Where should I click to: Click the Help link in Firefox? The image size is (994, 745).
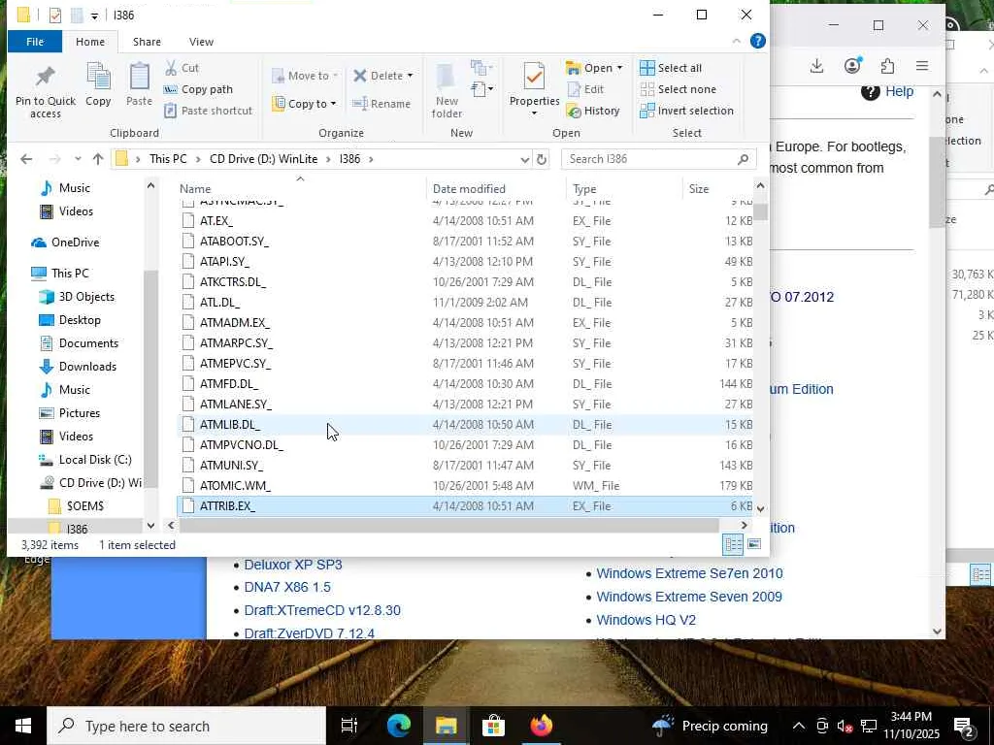899,91
